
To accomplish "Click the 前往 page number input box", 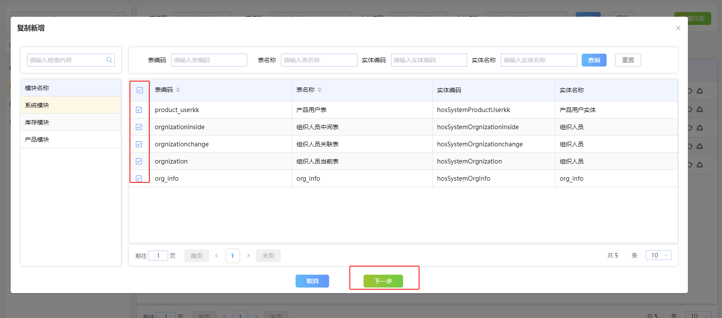I will point(158,256).
